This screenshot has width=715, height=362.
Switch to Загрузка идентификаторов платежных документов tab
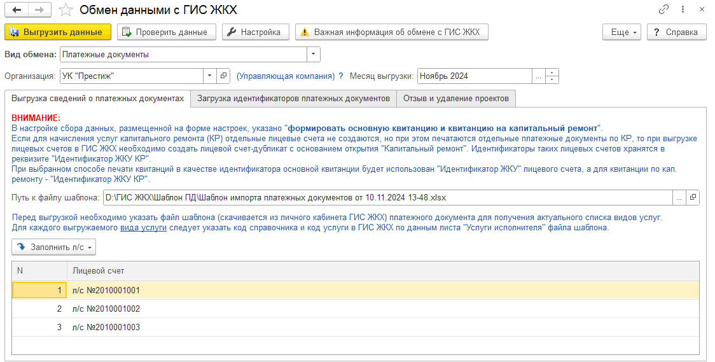click(x=293, y=99)
